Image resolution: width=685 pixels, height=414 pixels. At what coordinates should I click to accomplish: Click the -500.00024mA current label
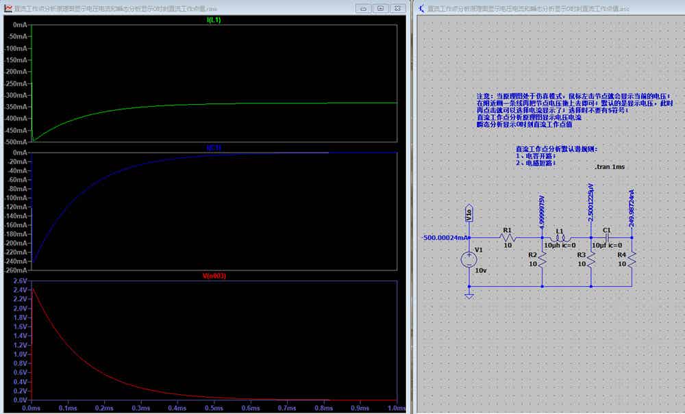coord(445,237)
